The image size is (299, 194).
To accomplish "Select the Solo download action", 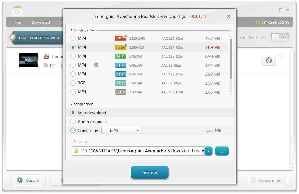I will tap(73, 113).
